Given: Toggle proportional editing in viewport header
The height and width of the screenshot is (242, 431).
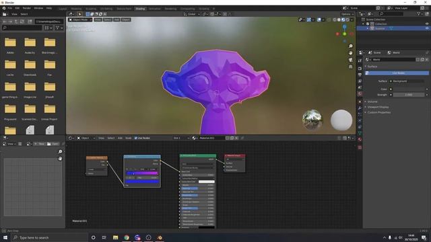Looking at the screenshot, I should [225, 14].
